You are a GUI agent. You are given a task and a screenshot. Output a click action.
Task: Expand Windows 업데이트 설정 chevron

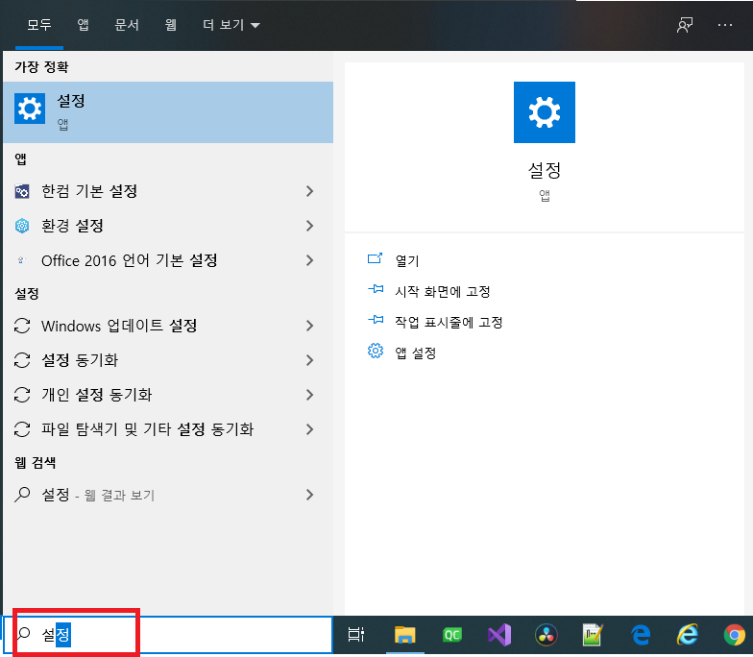(x=309, y=326)
